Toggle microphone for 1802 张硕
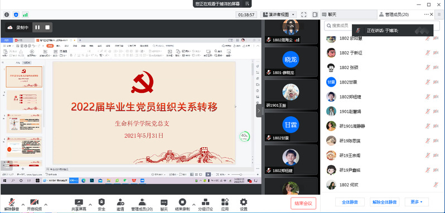This screenshot has width=445, height=213. pyautogui.click(x=428, y=67)
